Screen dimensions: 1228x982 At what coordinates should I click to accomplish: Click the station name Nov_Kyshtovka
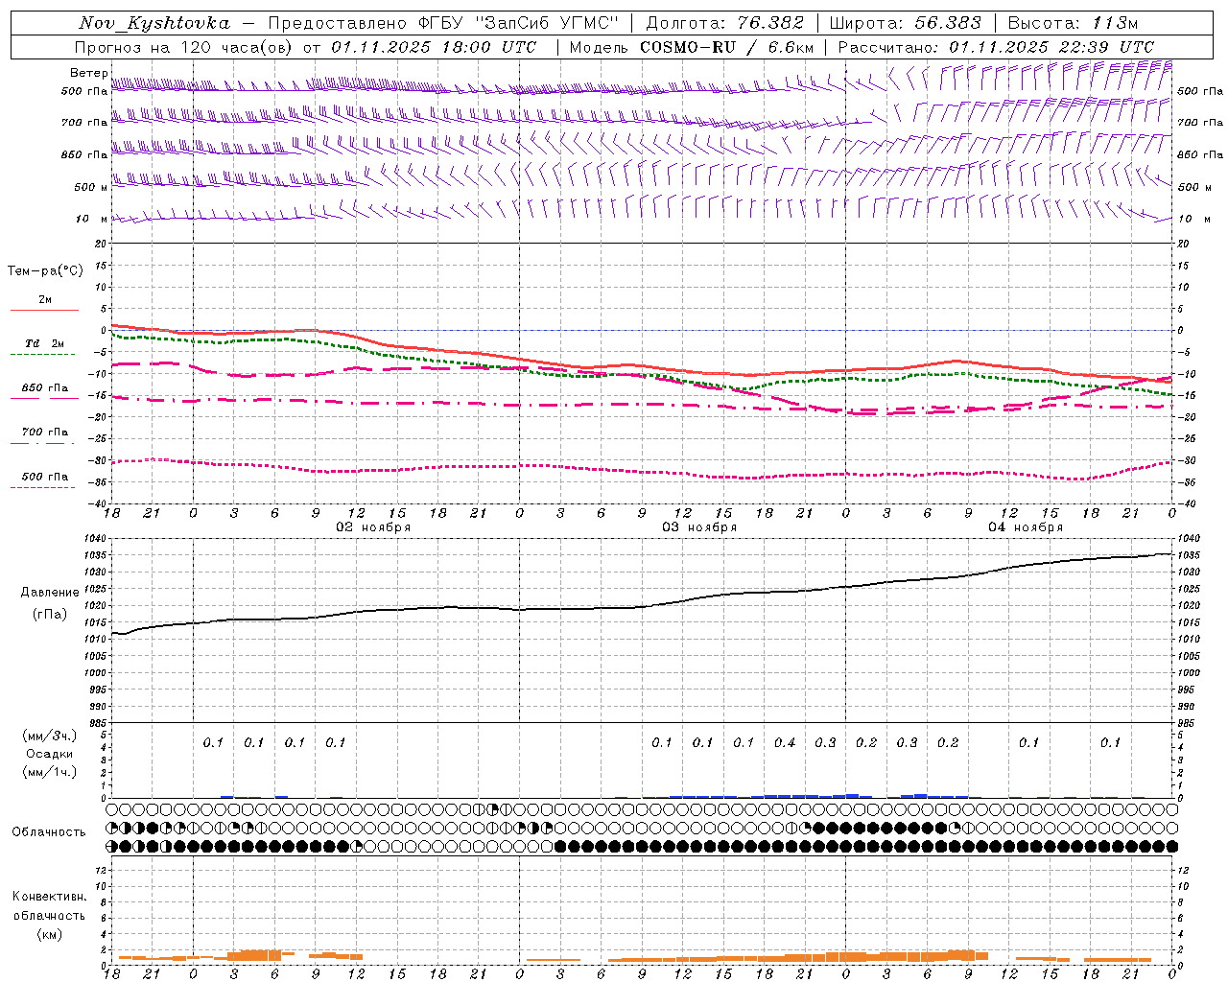click(x=154, y=23)
